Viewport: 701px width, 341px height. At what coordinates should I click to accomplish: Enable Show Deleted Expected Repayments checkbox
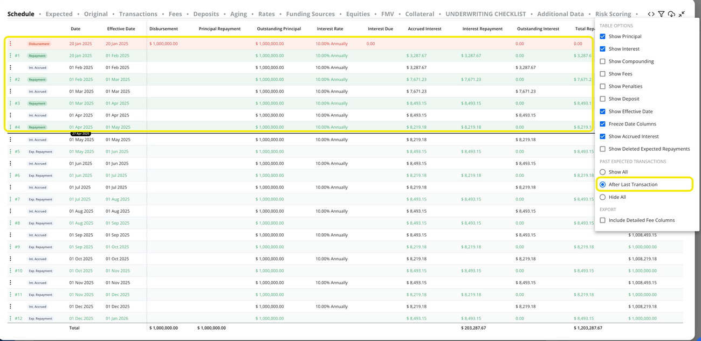coord(603,149)
